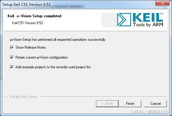Toggle Retain current µVision configuration checkbox
This screenshot has height=116, width=172.
click(x=12, y=57)
